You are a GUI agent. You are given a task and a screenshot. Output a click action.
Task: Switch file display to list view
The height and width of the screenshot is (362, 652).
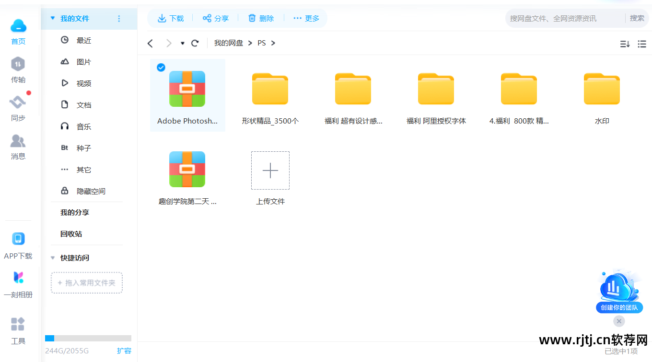pos(642,44)
